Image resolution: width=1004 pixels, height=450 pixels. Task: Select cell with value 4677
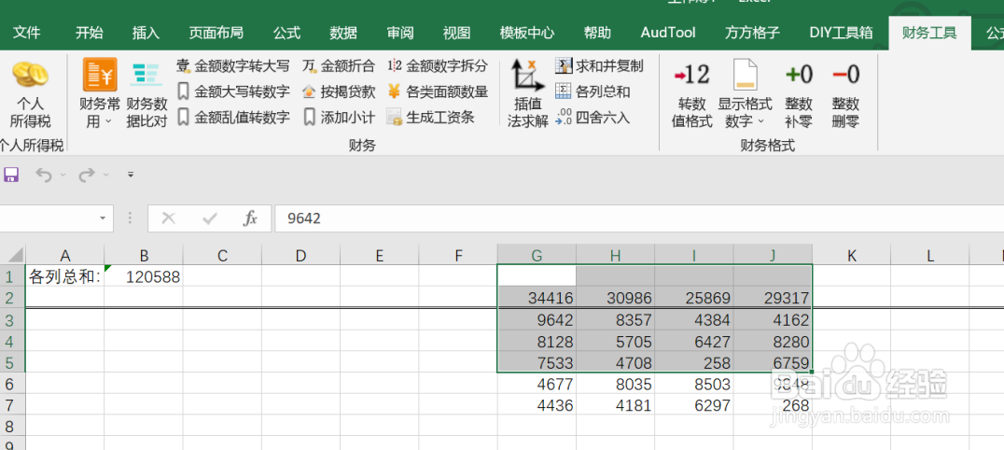pyautogui.click(x=537, y=384)
